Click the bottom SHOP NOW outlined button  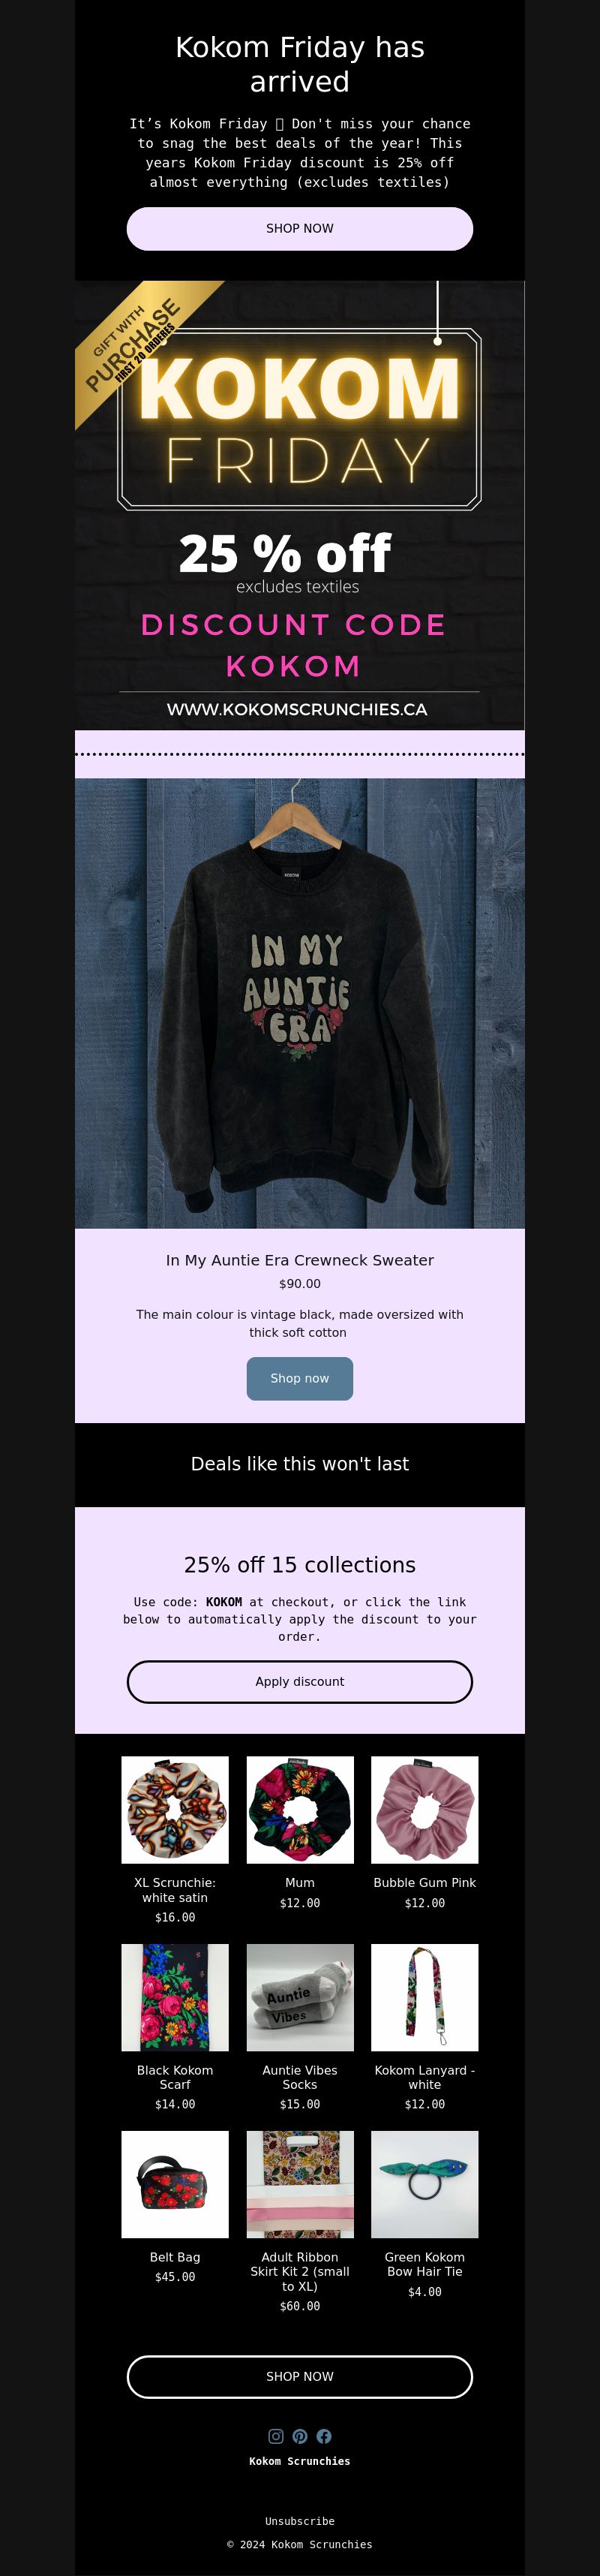(x=300, y=2376)
